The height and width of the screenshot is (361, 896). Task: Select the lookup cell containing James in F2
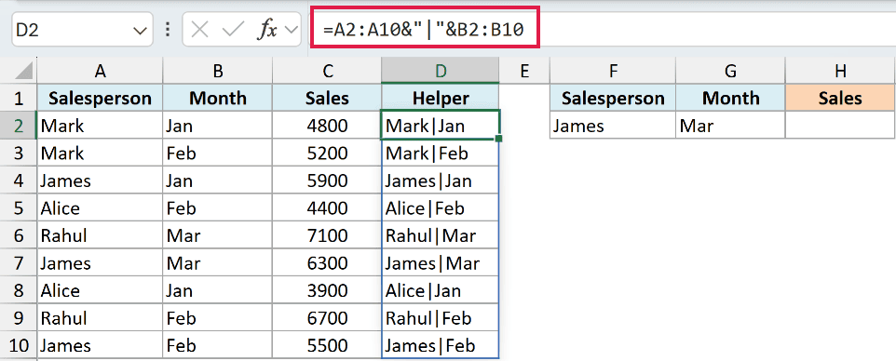click(613, 125)
